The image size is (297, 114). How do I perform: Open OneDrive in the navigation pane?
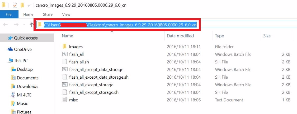22,49
